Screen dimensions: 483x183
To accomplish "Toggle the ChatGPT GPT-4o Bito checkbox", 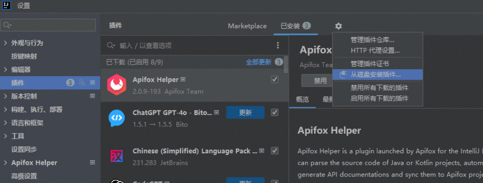I will (274, 112).
